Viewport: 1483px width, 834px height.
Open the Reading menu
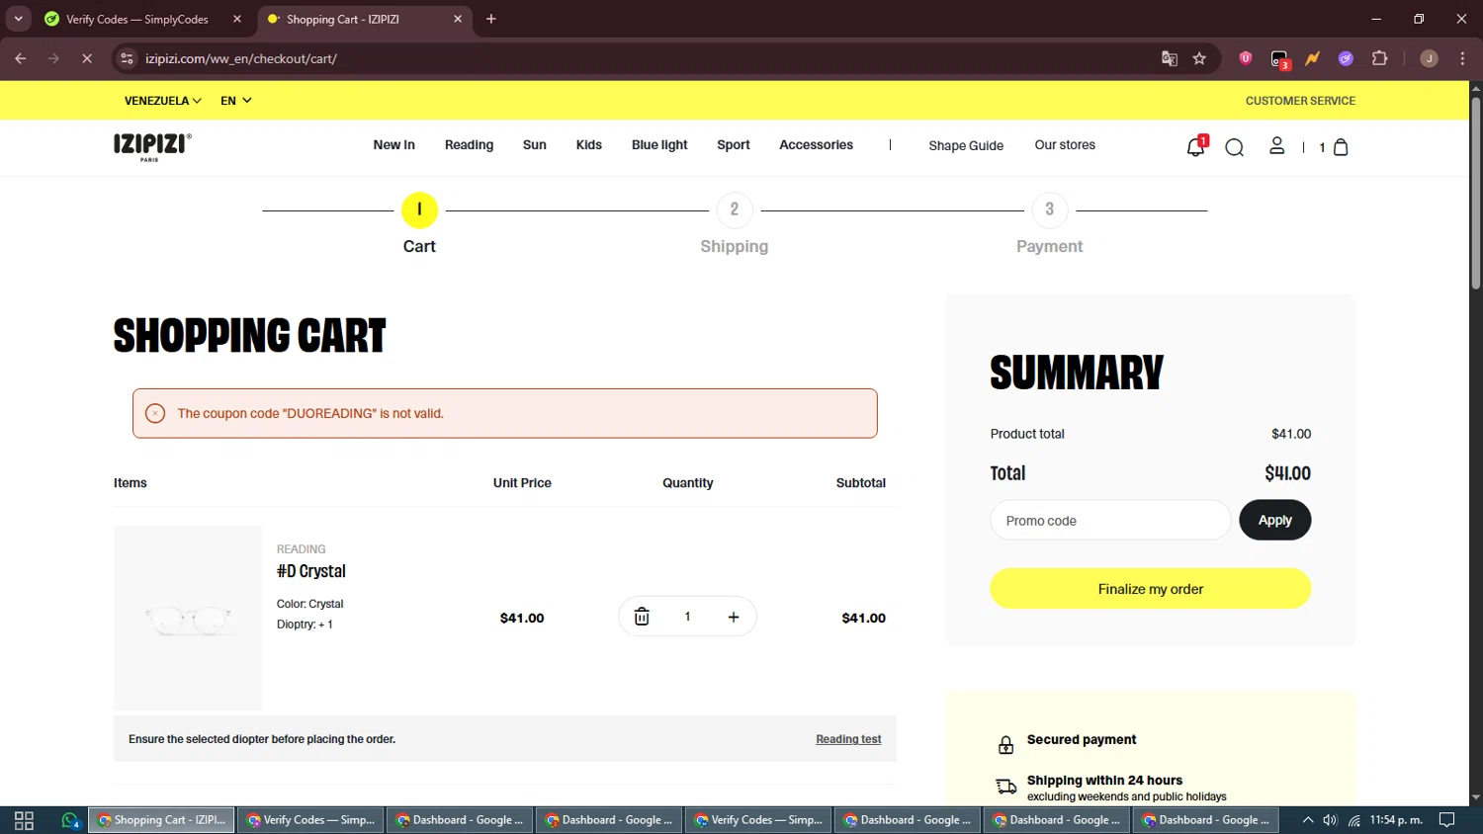(x=469, y=145)
